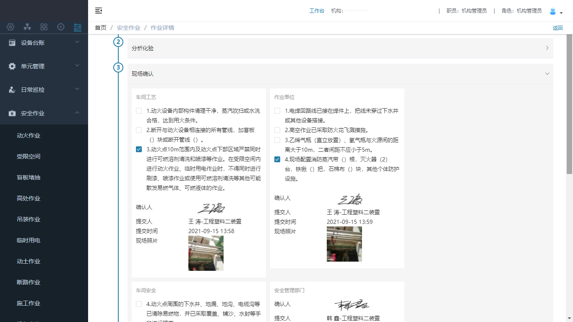Select 受限空间 menu item

click(x=29, y=156)
